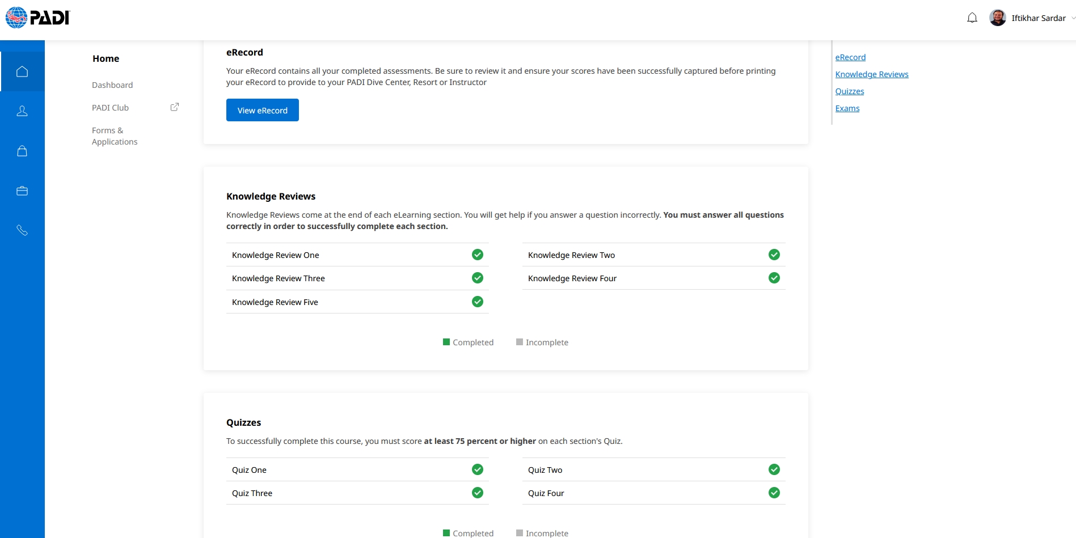Click Quiz One completed checkmark

click(x=478, y=469)
